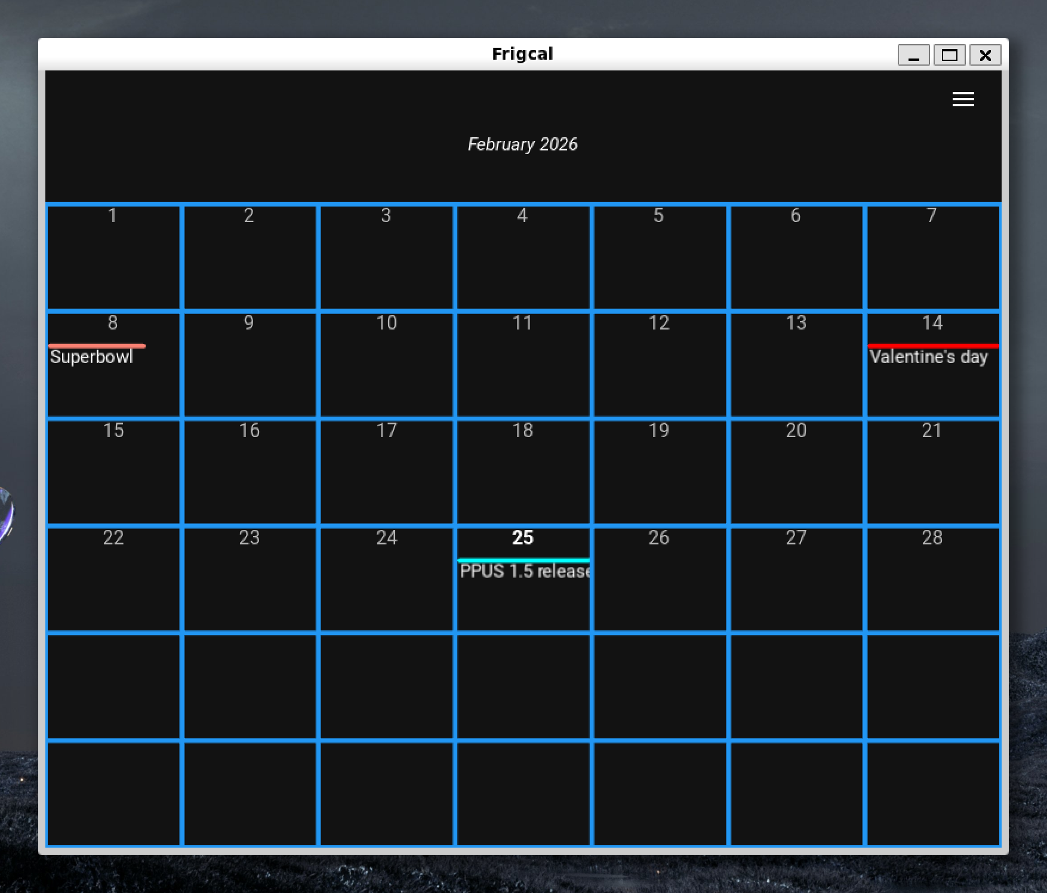Click the day 28 calendar cell

(x=932, y=580)
